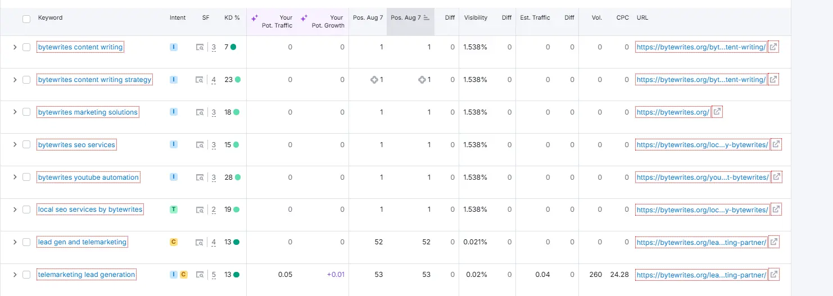Tick checkbox for local seo services by bytewrites
833x296 pixels.
[26, 210]
